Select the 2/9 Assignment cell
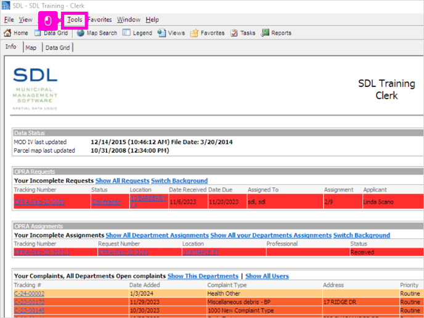 (343, 202)
